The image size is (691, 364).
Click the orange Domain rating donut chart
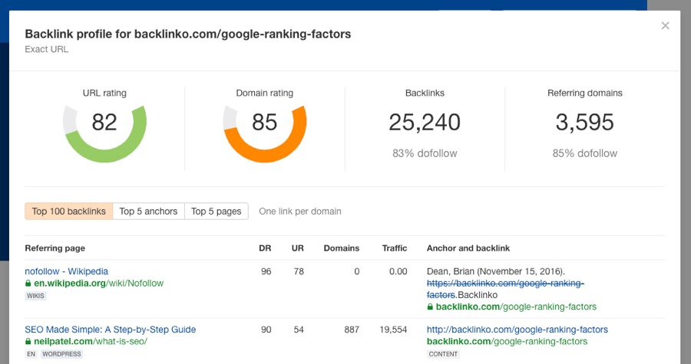click(x=264, y=123)
